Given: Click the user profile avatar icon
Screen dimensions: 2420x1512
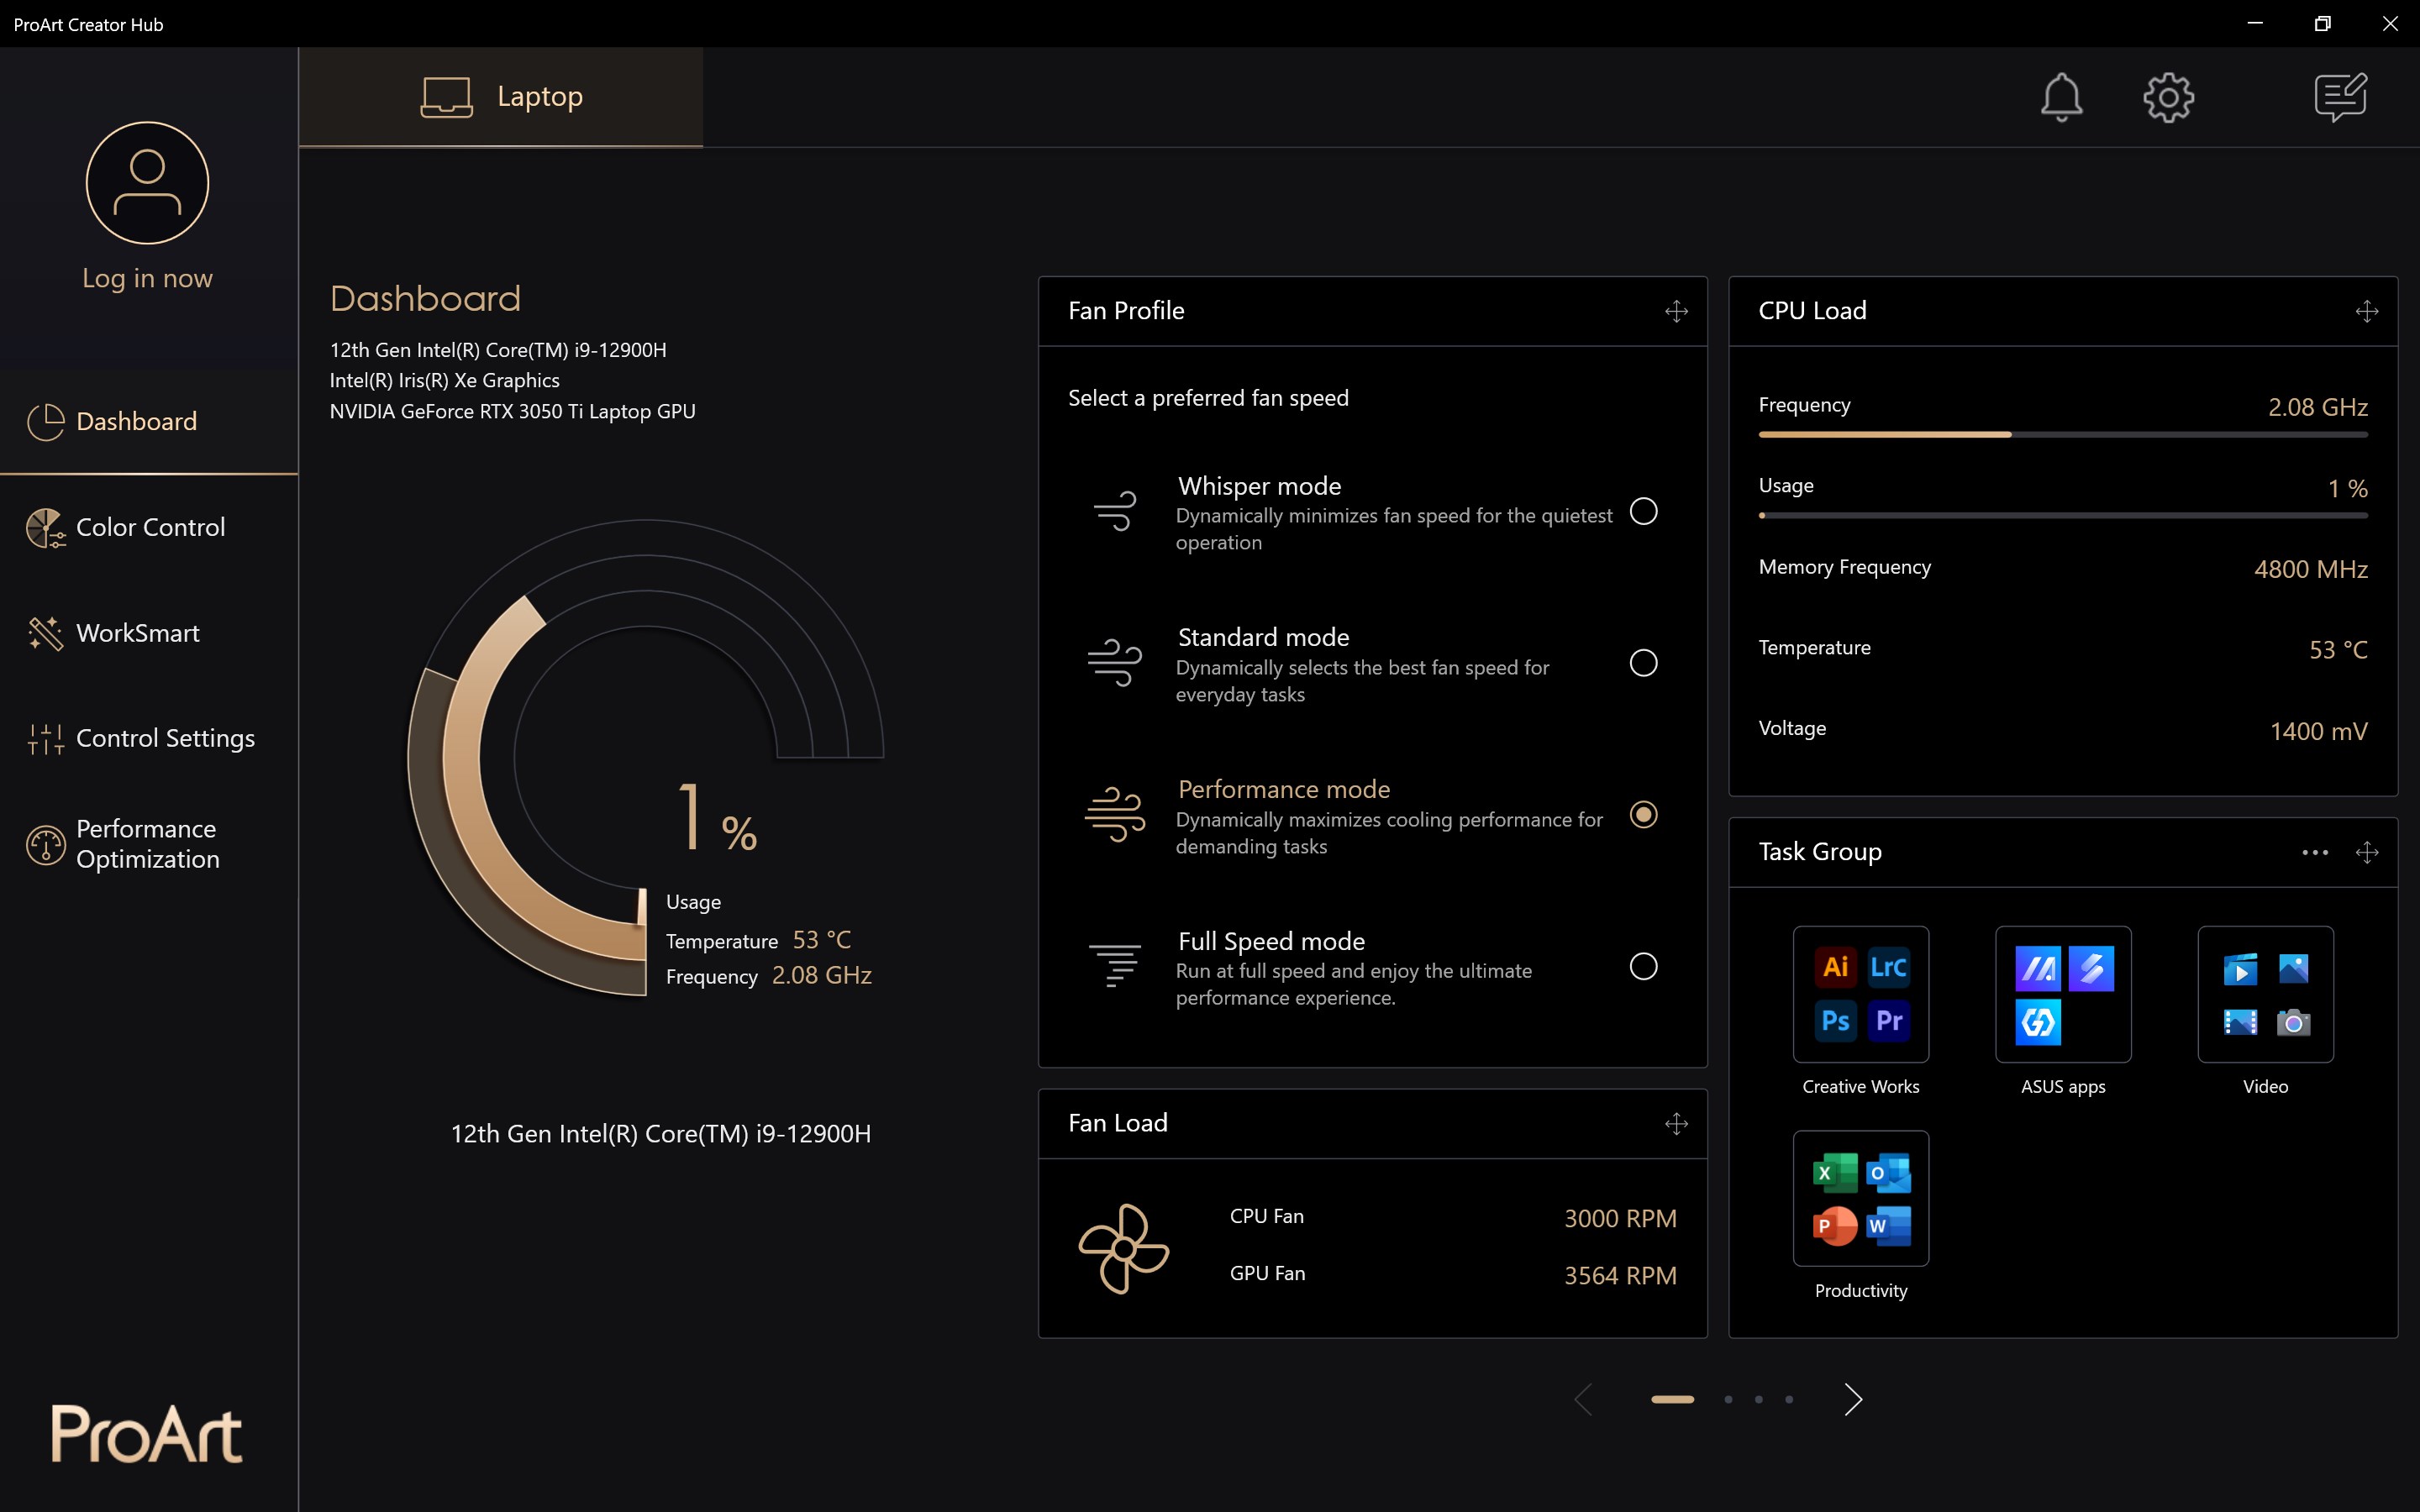Looking at the screenshot, I should [147, 183].
